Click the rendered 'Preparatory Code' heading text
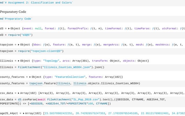Screen dimensions: 185x116 pos(13,12)
